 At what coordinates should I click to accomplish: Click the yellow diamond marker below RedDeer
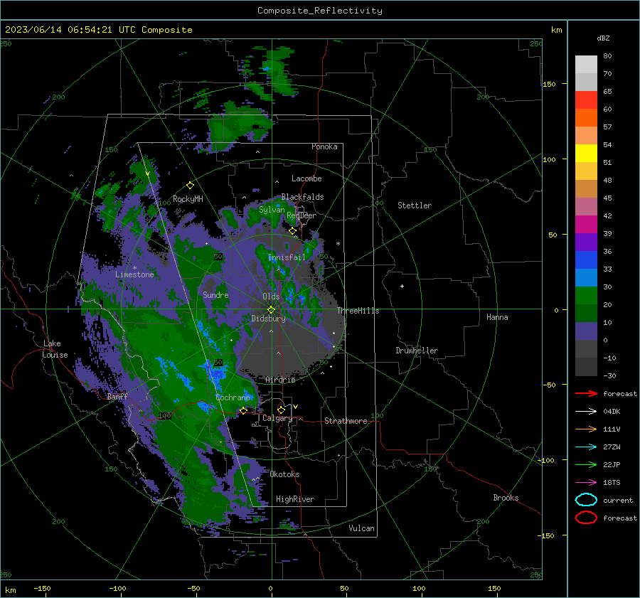[x=293, y=231]
